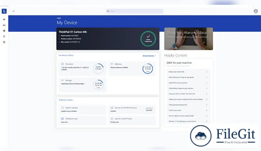Click the Storage drive icon

tap(62, 80)
